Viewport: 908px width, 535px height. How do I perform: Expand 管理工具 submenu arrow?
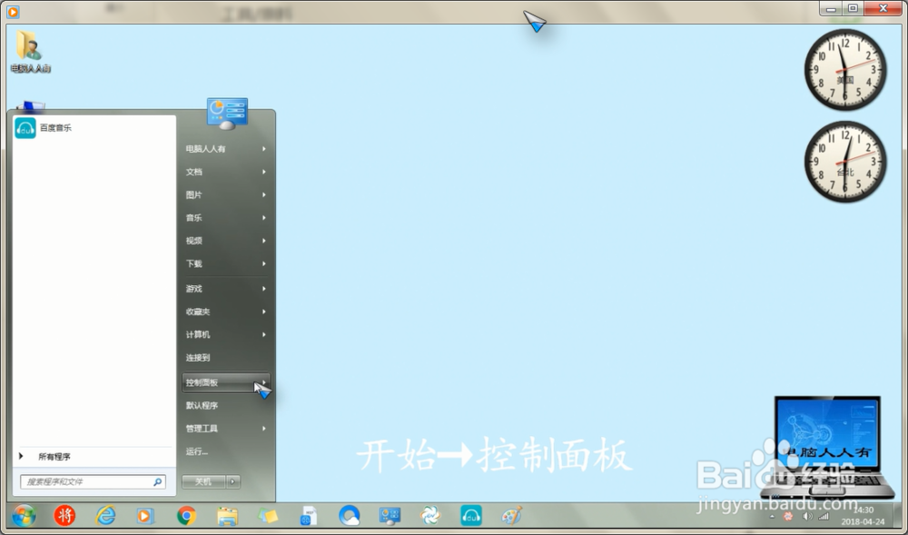click(264, 429)
